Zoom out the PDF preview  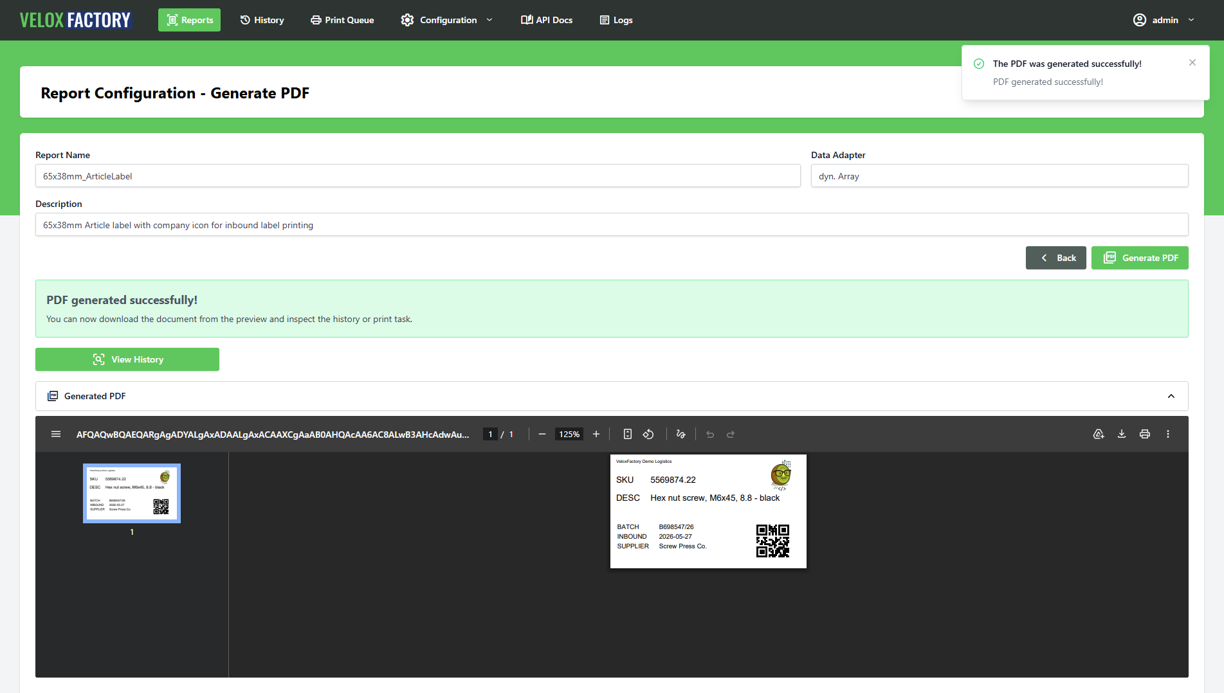542,435
